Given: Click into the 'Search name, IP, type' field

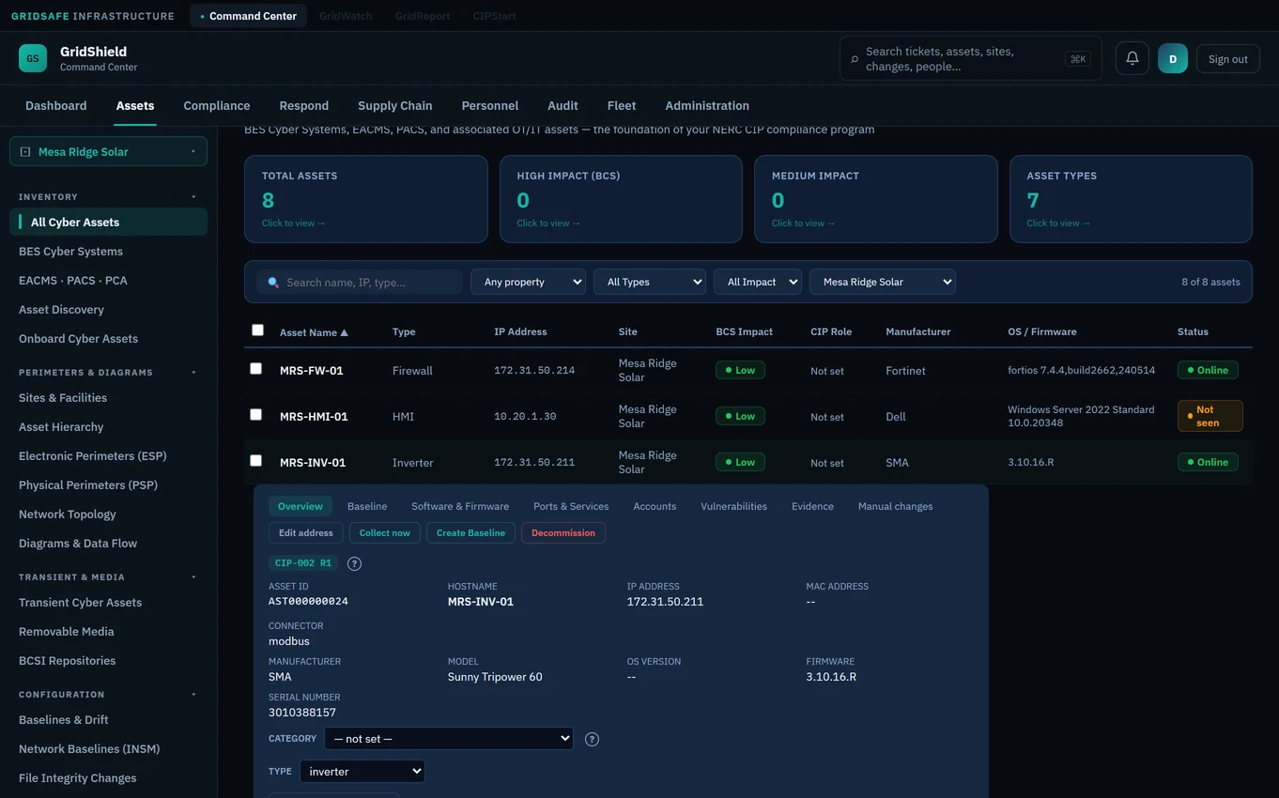Looking at the screenshot, I should point(360,282).
